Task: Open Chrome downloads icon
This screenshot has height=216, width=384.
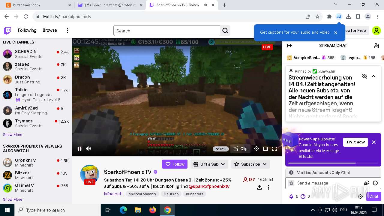Action: point(349,16)
